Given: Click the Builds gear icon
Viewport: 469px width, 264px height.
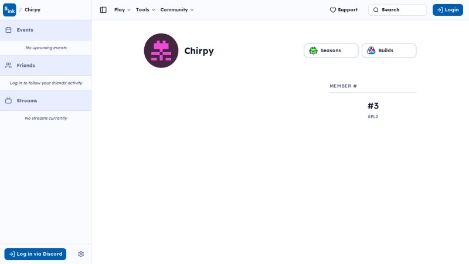Looking at the screenshot, I should click(x=371, y=50).
